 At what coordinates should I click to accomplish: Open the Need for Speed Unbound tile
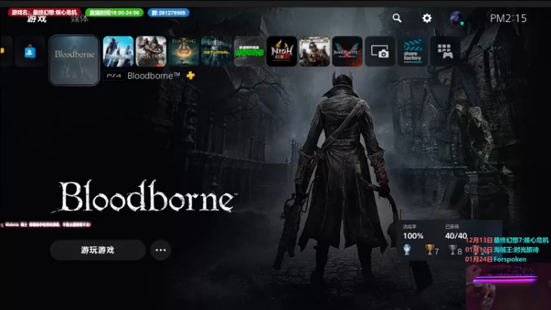249,51
